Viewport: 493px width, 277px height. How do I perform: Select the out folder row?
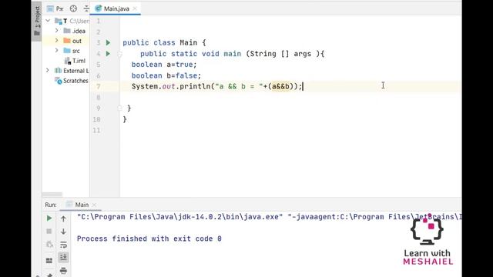point(65,41)
